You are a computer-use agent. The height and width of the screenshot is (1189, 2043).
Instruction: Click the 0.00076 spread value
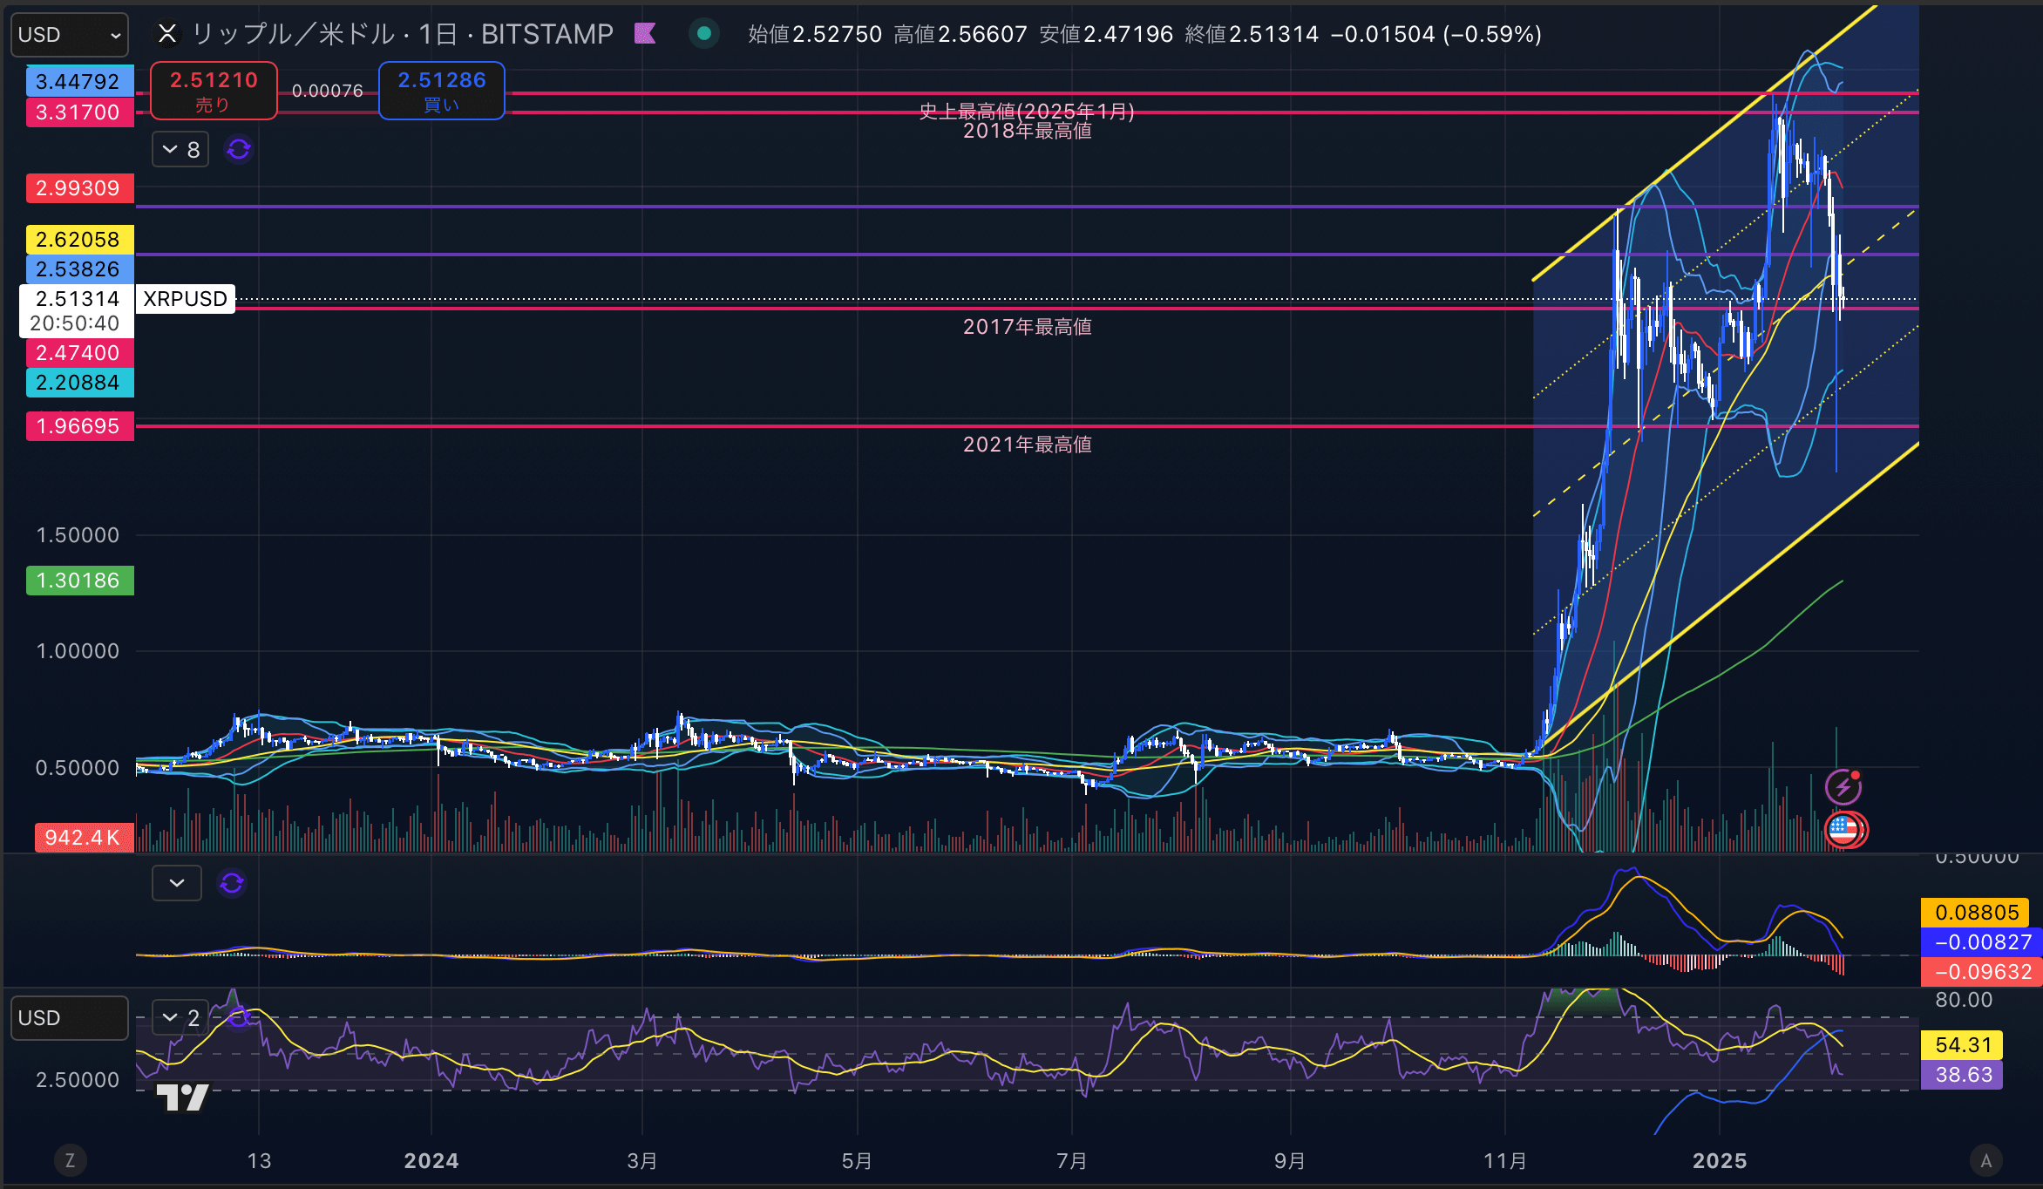[328, 91]
